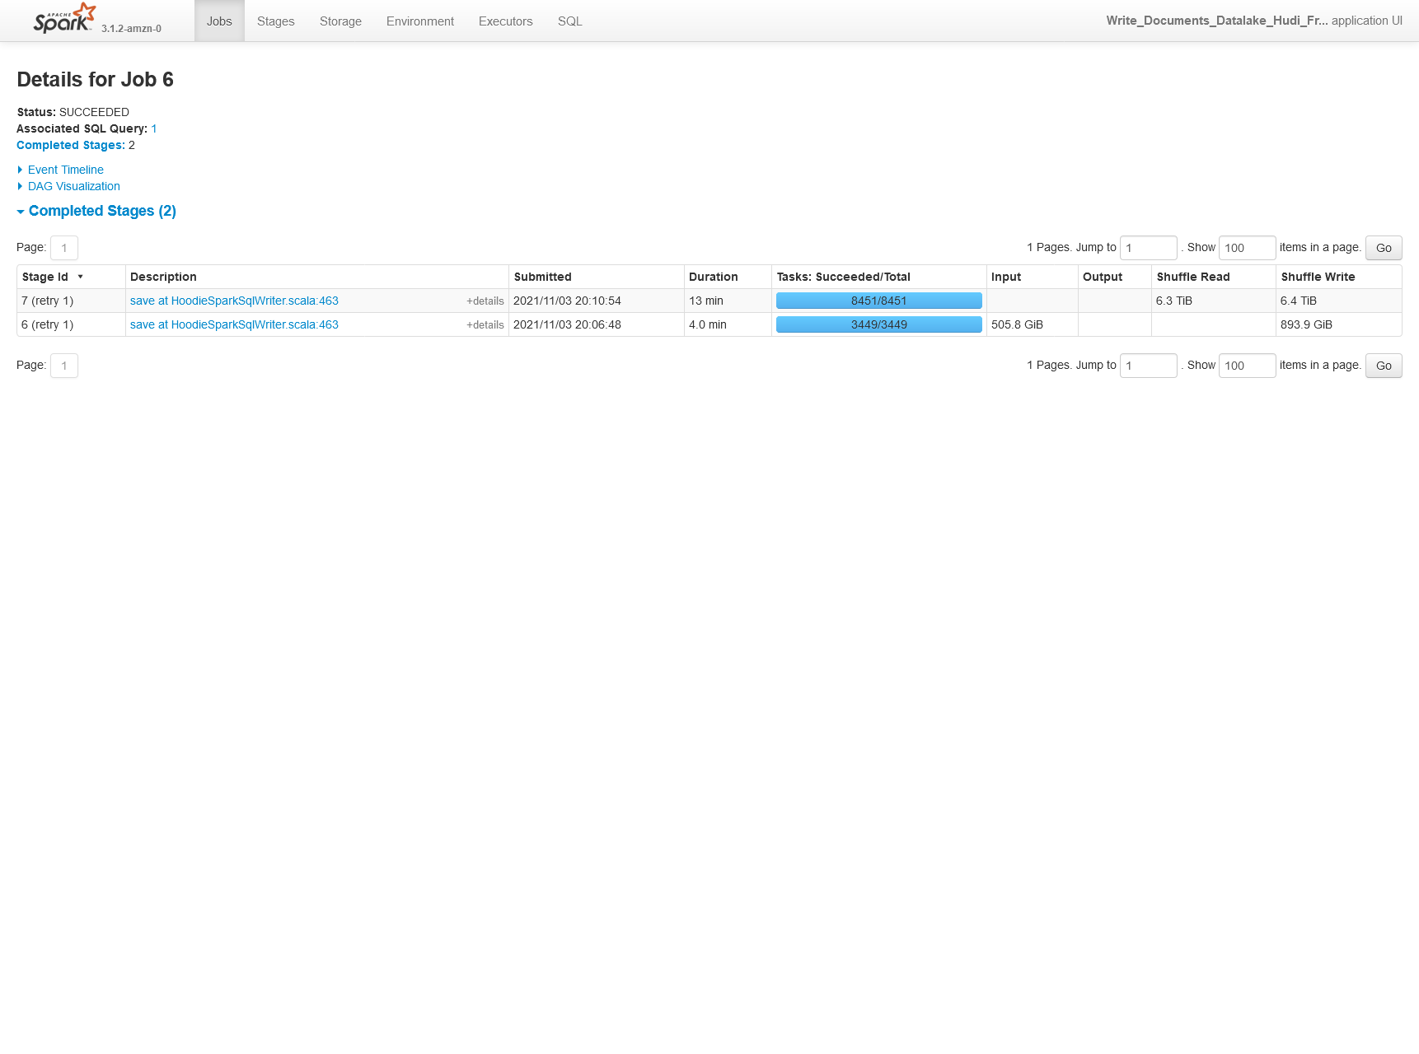The image size is (1419, 1054).
Task: Switch to the Storage tab
Action: (x=340, y=21)
